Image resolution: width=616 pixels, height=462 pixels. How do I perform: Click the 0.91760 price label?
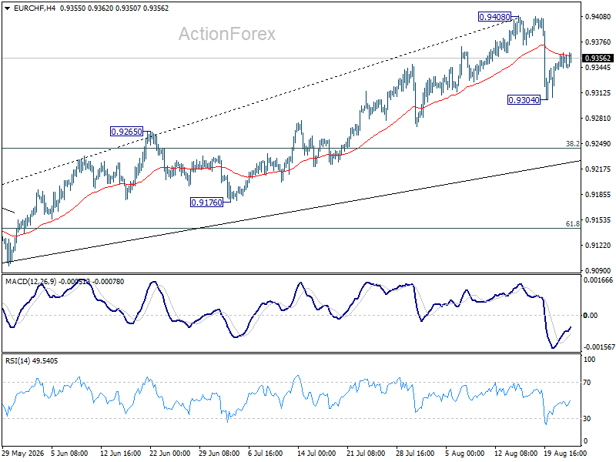pyautogui.click(x=206, y=203)
